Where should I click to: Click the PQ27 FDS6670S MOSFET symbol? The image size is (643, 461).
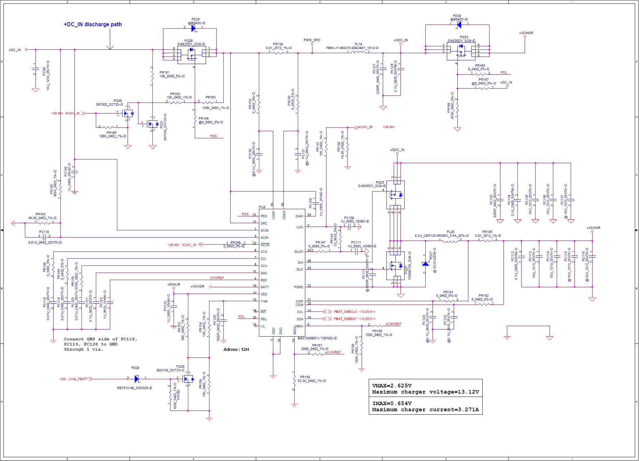coord(396,266)
